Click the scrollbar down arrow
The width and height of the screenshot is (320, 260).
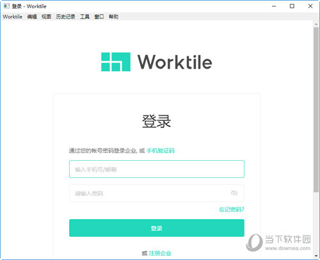[x=316, y=256]
